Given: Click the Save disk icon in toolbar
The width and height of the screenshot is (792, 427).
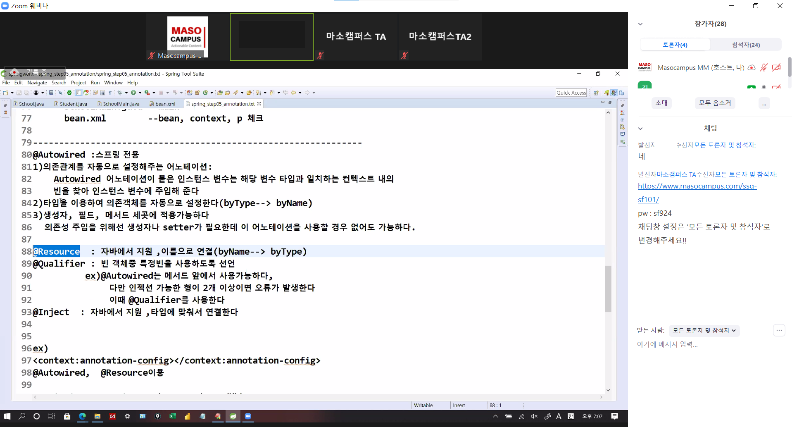Looking at the screenshot, I should pos(19,93).
